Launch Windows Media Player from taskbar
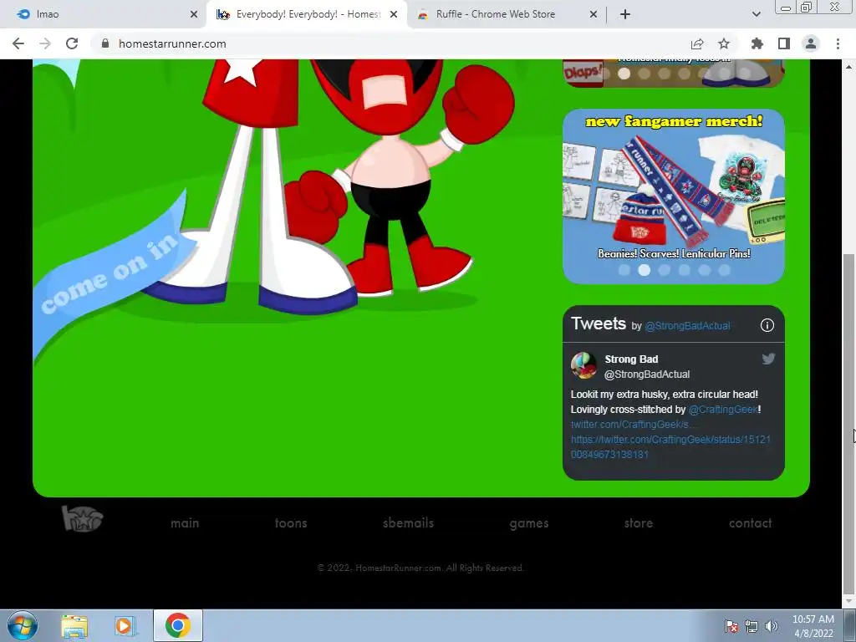 [x=124, y=625]
